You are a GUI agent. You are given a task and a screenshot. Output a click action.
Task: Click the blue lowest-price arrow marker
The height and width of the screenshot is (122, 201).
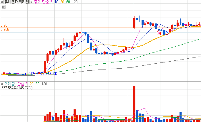(25, 74)
